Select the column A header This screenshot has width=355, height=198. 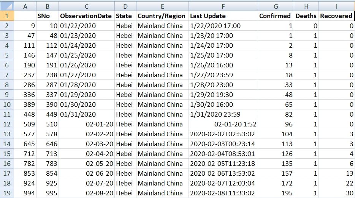tap(25, 6)
